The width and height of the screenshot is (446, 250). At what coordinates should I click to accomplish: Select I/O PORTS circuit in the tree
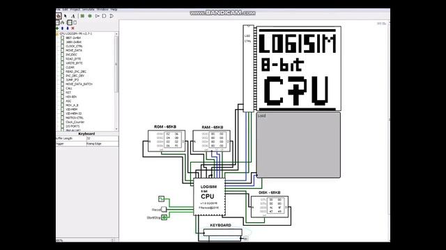(x=72, y=126)
